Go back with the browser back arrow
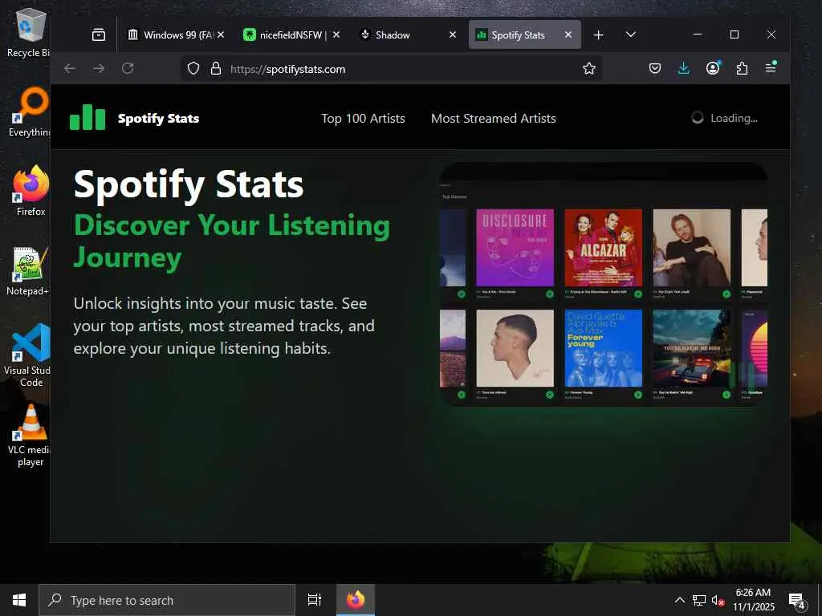 tap(70, 69)
